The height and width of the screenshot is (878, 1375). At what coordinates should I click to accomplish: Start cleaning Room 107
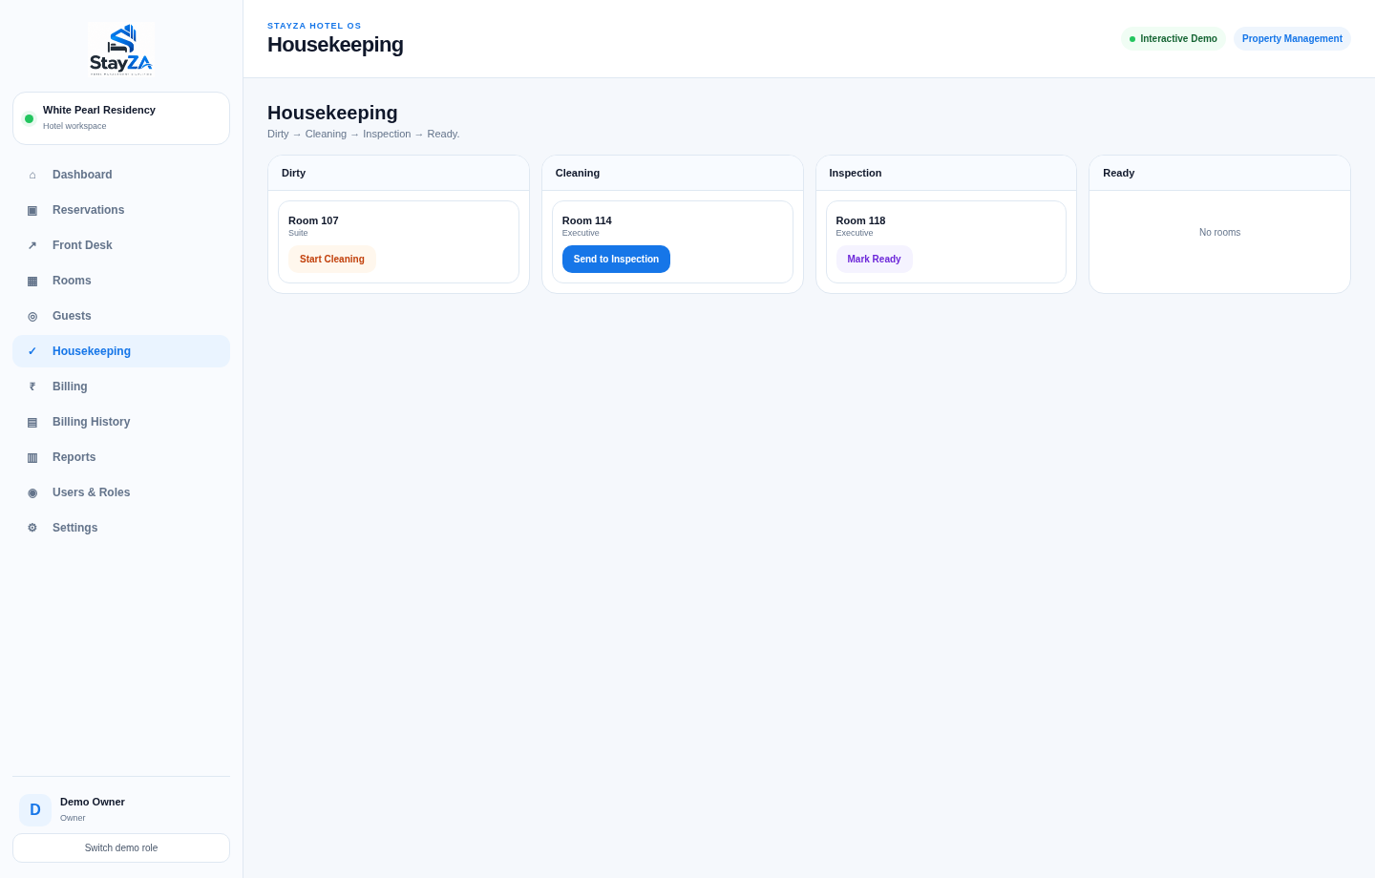coord(332,260)
